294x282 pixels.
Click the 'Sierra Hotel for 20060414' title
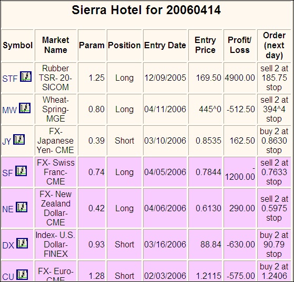146,10
